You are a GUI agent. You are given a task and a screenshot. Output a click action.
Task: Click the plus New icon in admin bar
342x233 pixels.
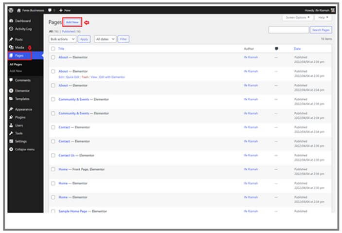coord(61,10)
